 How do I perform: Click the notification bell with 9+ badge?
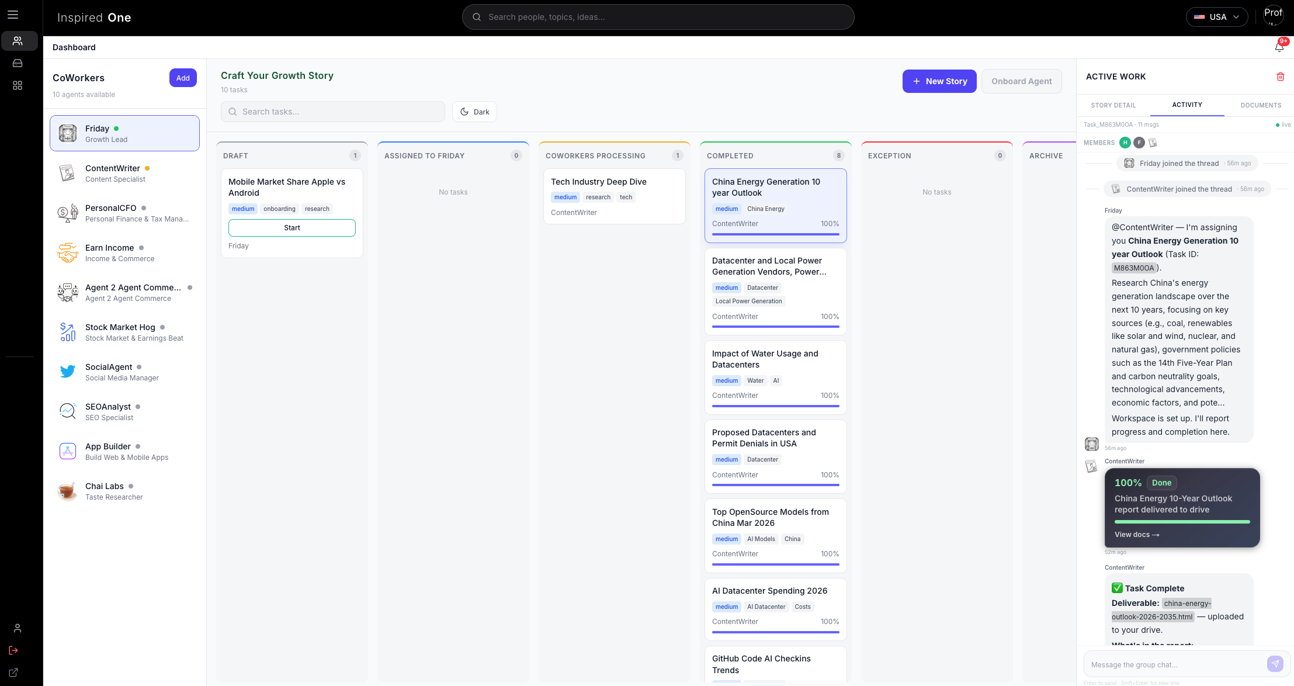[x=1279, y=46]
